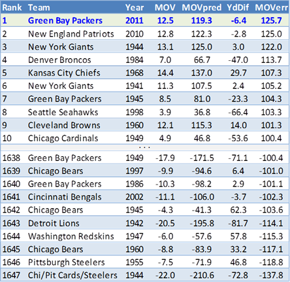Screen dimensions: 290x282
Task: Select the MOVpred value 36.8
Action: (x=202, y=112)
